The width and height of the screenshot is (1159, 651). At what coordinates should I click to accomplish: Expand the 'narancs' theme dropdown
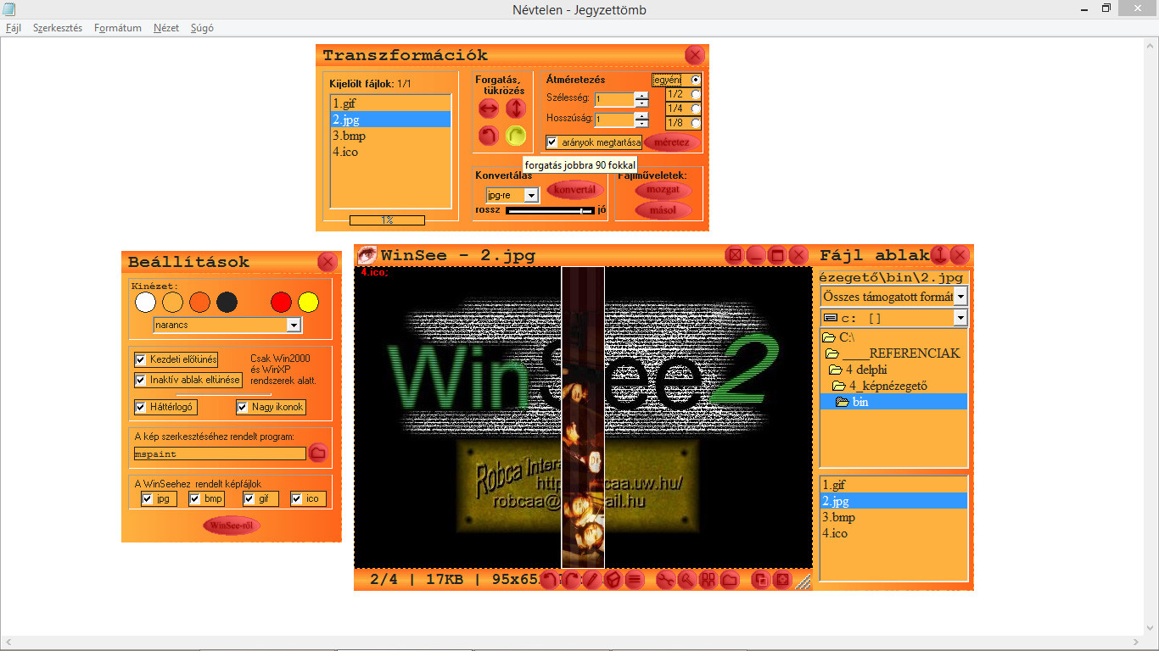pyautogui.click(x=294, y=325)
